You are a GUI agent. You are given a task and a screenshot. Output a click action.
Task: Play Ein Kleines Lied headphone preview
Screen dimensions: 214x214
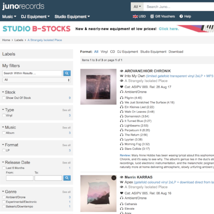coord(122,107)
